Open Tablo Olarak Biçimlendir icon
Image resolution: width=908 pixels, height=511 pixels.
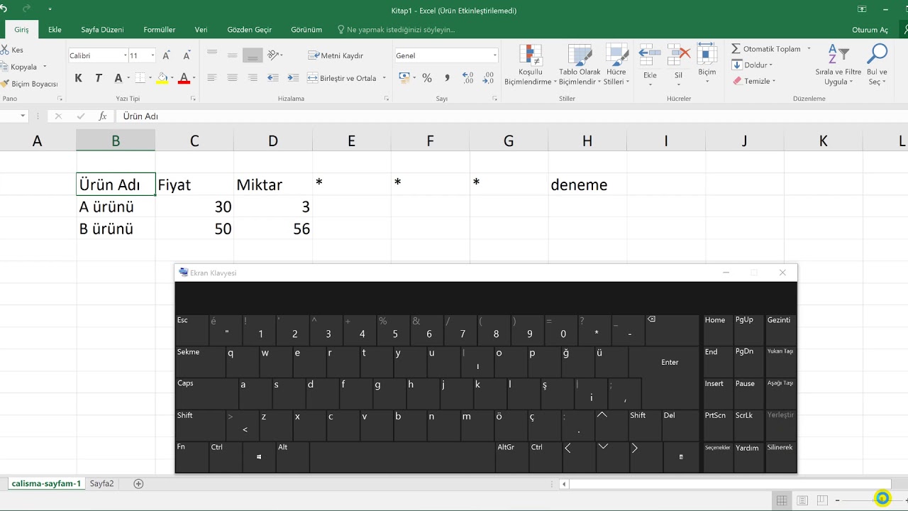580,64
